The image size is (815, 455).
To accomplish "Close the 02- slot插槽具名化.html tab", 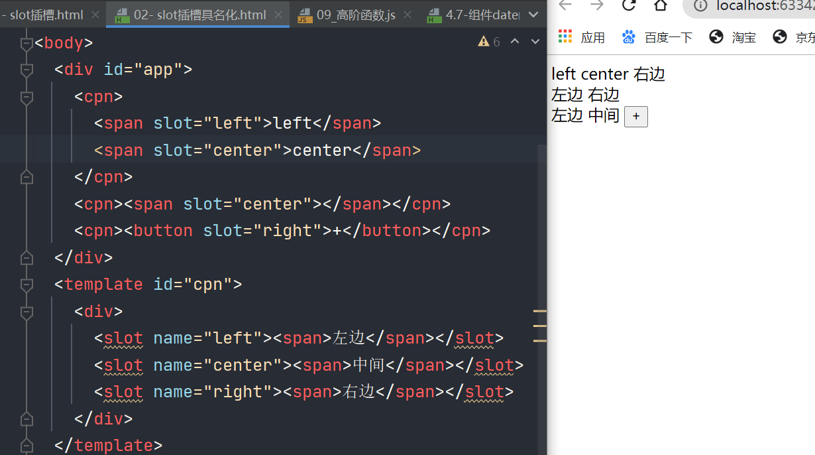I will coord(280,15).
